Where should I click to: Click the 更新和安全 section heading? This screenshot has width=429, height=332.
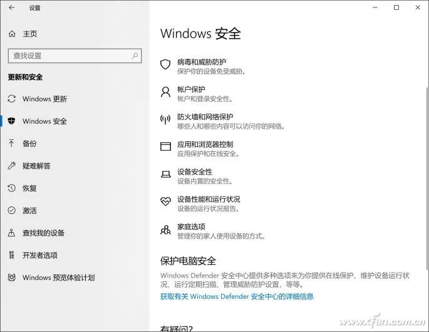click(x=25, y=77)
